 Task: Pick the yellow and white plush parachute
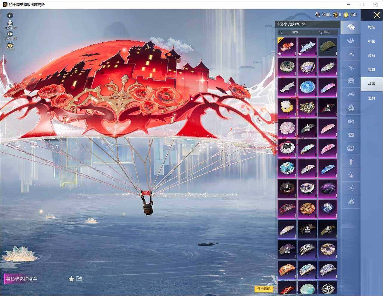click(x=287, y=107)
